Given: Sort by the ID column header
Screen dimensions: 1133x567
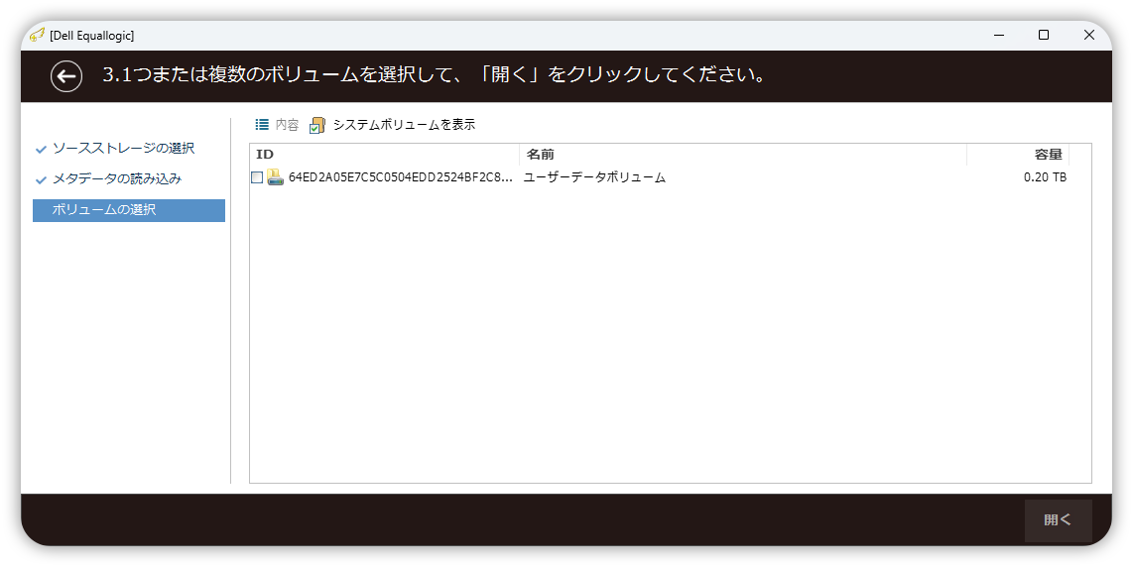Looking at the screenshot, I should tap(384, 155).
